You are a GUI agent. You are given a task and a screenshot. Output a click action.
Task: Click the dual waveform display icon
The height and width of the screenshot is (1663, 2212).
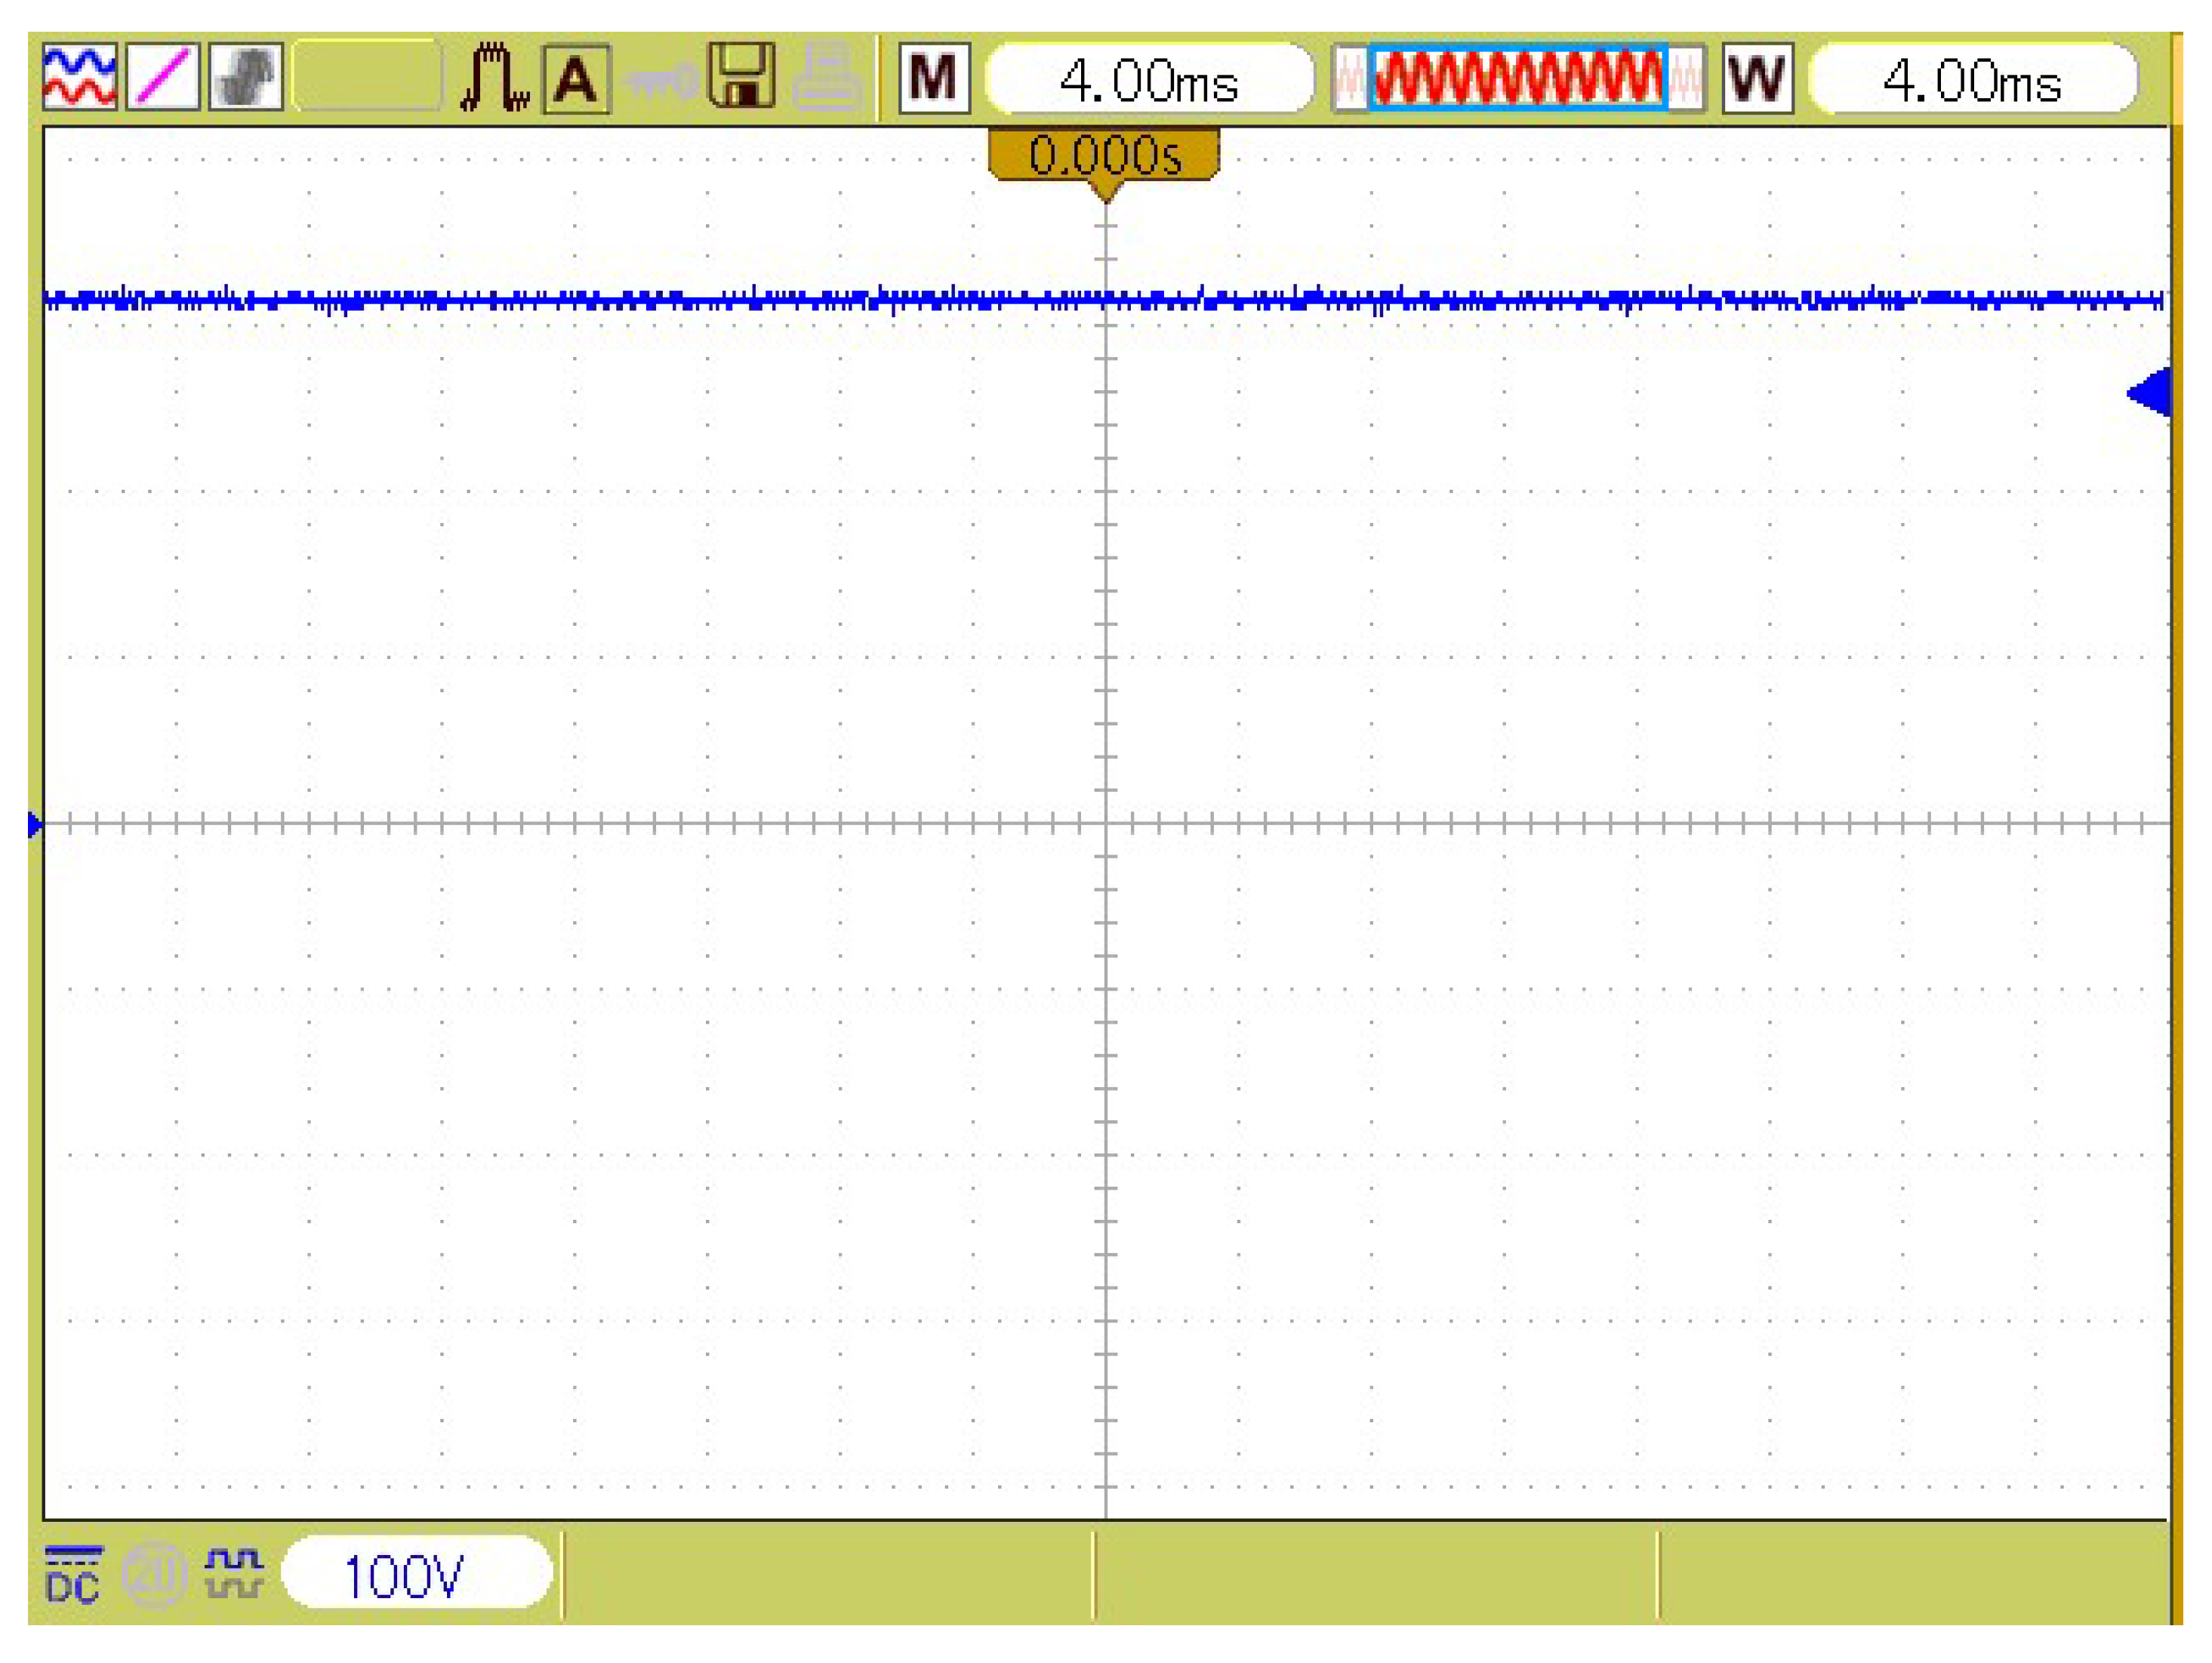tap(79, 77)
